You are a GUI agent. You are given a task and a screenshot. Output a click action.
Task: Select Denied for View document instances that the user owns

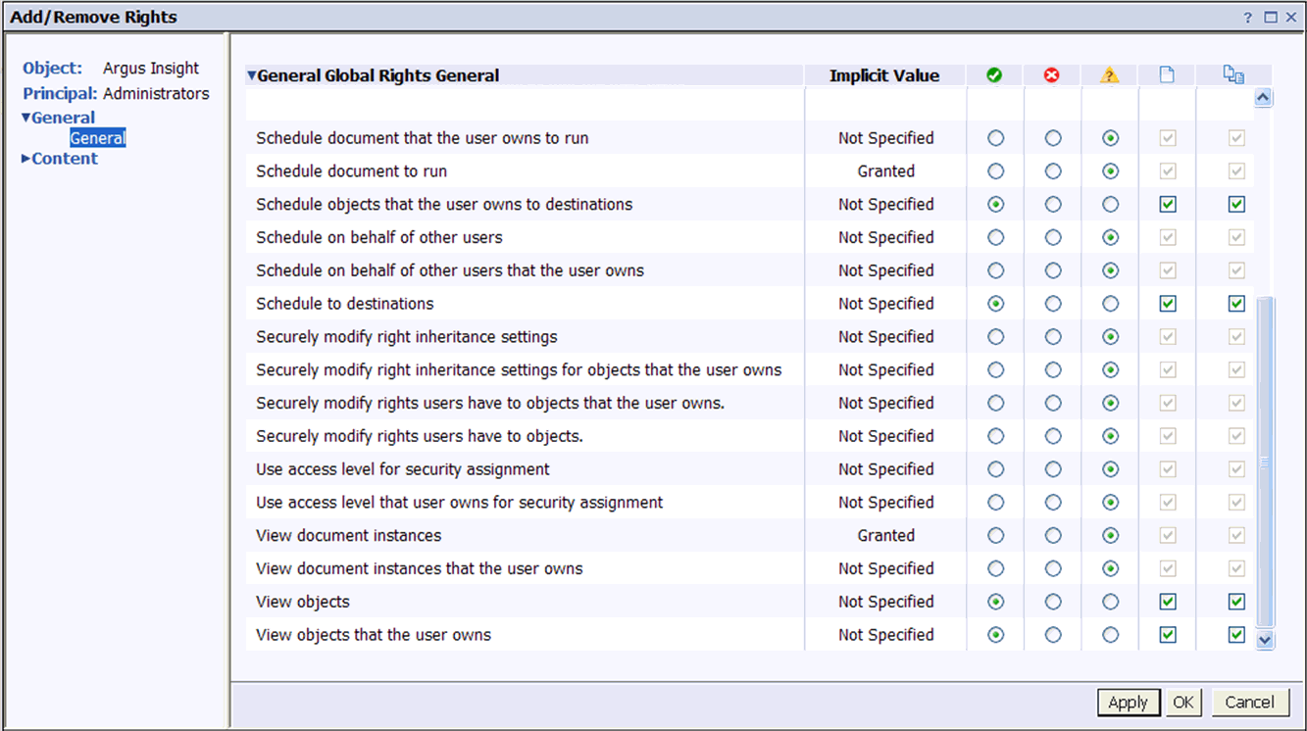click(x=1053, y=568)
